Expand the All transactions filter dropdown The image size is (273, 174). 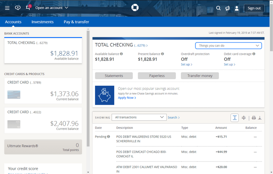pyautogui.click(x=139, y=117)
